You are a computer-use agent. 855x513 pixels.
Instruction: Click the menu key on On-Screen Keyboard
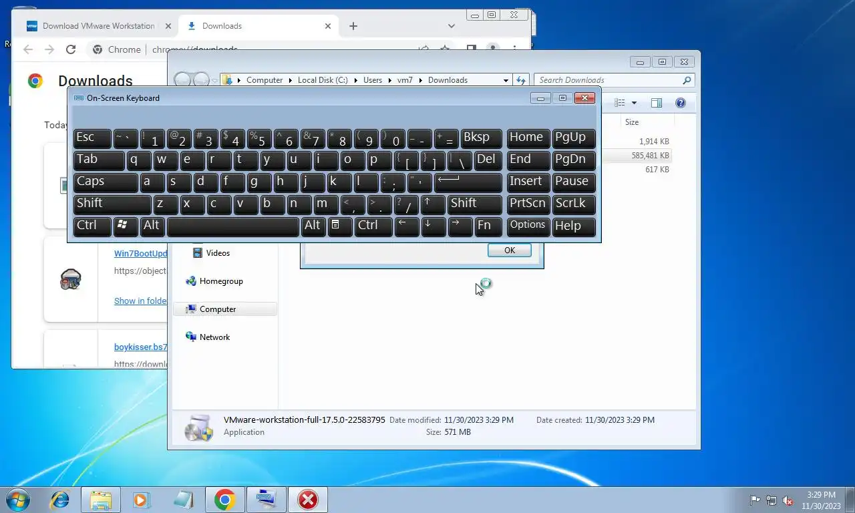point(340,226)
